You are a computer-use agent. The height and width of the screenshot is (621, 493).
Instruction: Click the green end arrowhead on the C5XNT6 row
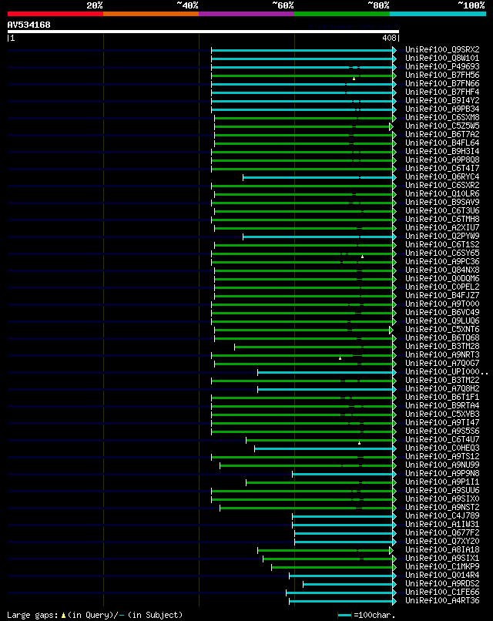391,330
